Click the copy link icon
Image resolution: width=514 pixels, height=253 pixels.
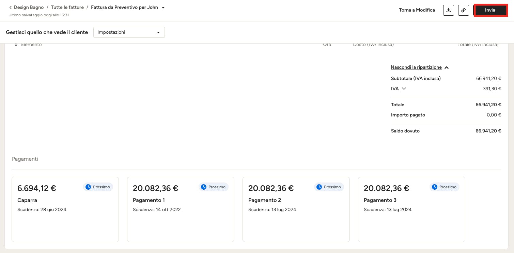click(x=463, y=10)
